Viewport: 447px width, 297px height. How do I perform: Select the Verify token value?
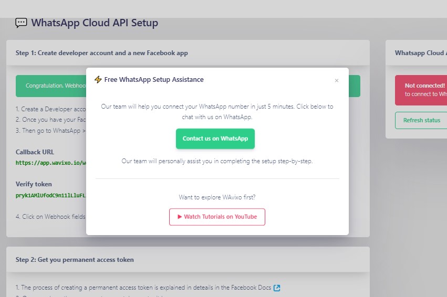[50, 196]
